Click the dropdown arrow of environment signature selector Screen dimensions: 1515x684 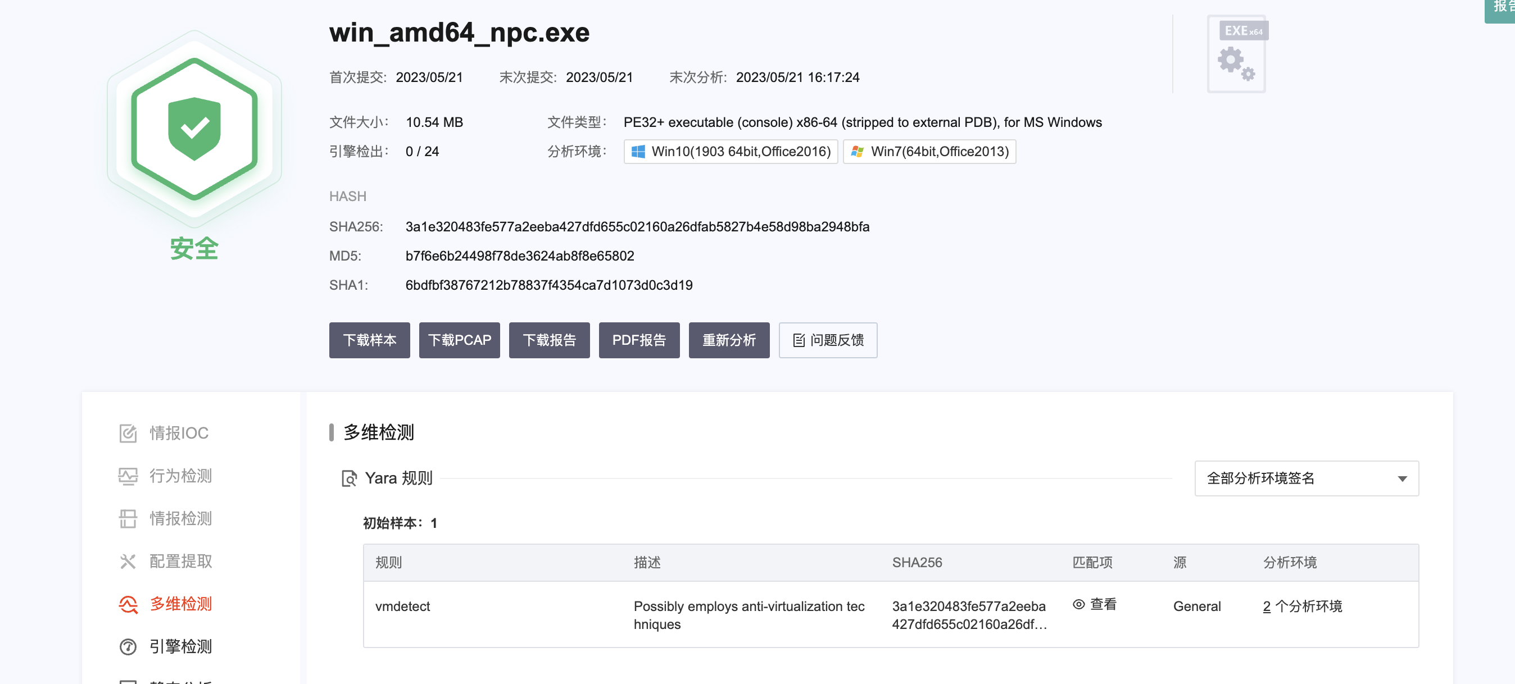point(1402,478)
